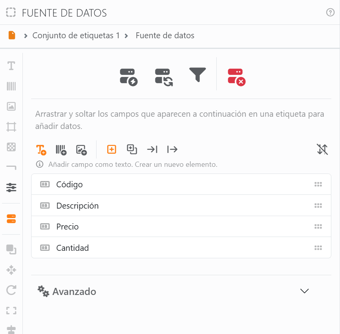The image size is (340, 334).
Task: Click the refresh data source icon
Action: (164, 77)
